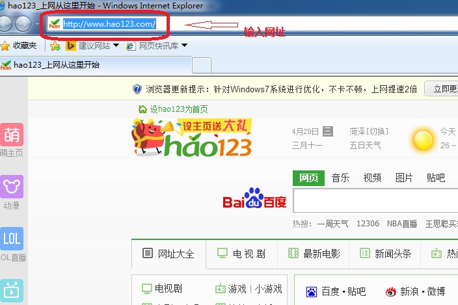
Task: Click the Baidu paw icon beside 百度·贴吧
Action: click(x=312, y=291)
